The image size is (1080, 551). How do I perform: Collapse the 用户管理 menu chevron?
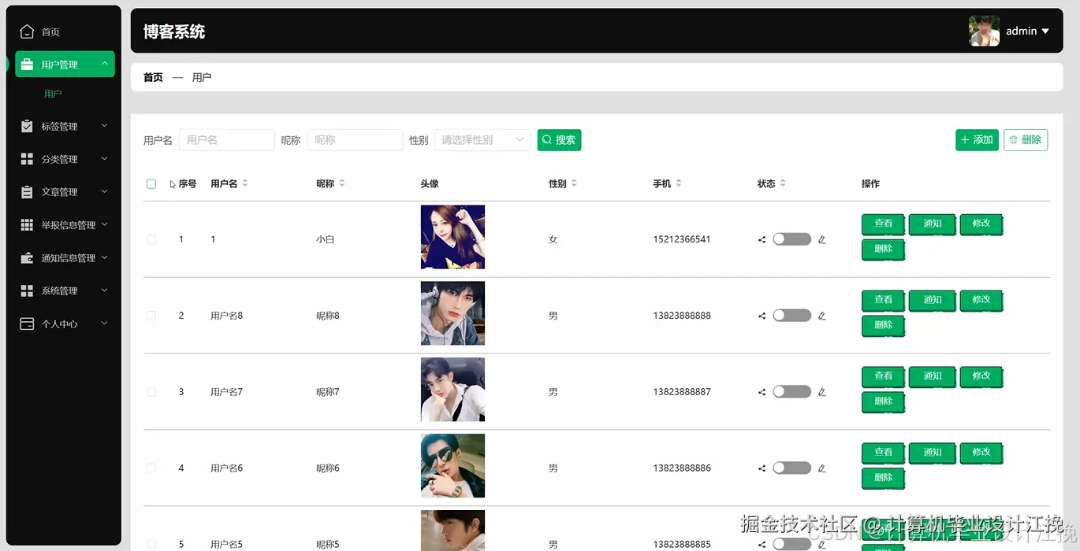(104, 64)
